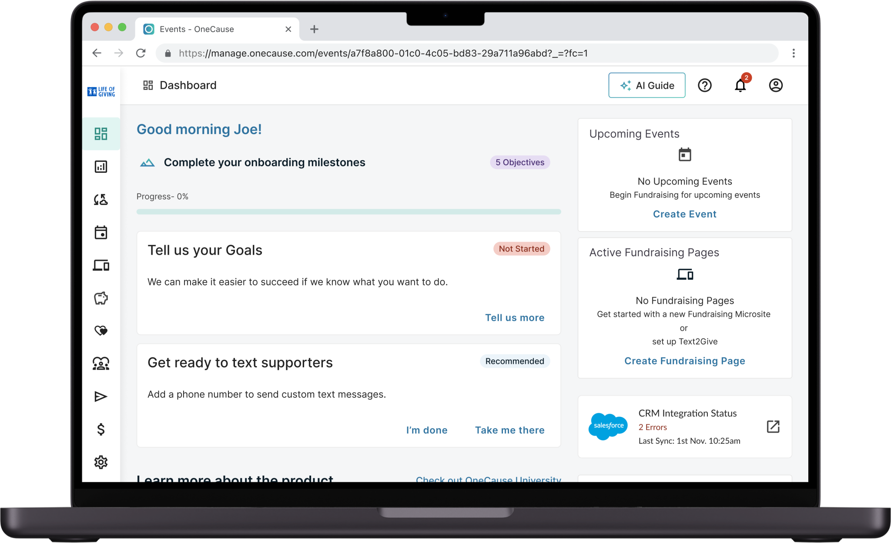
Task: Click Last Sync: 1st Nov. 10:25am text
Action: pyautogui.click(x=689, y=441)
